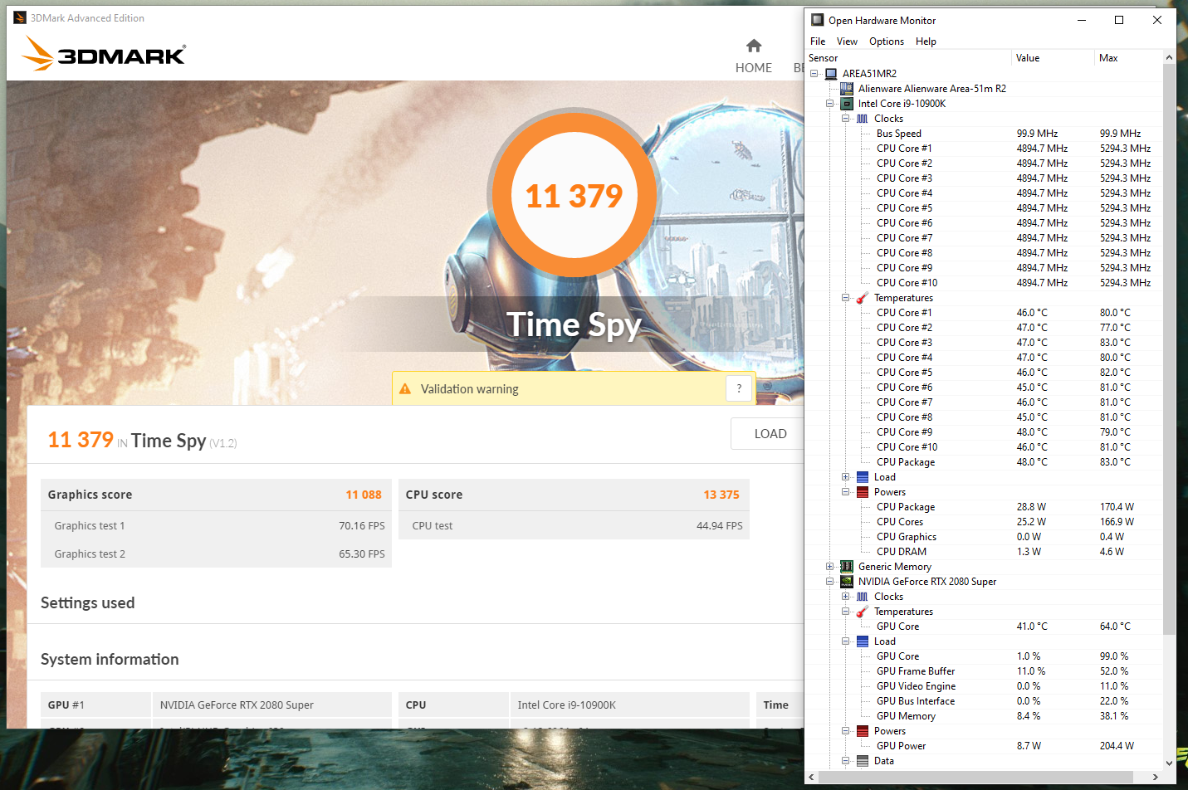Click CPU Load group icon

tap(863, 477)
